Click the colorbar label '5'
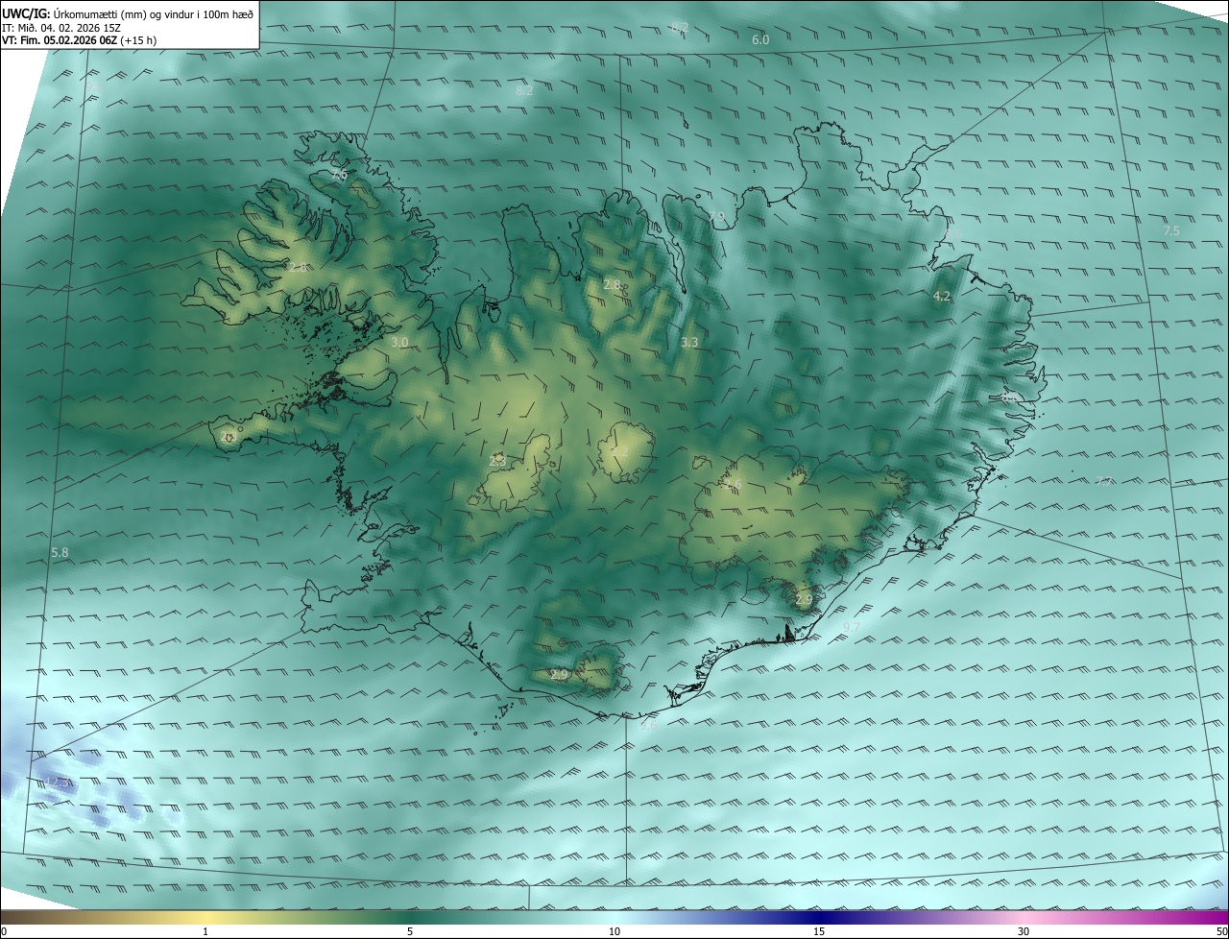Viewport: 1229px width, 939px height. point(410,931)
